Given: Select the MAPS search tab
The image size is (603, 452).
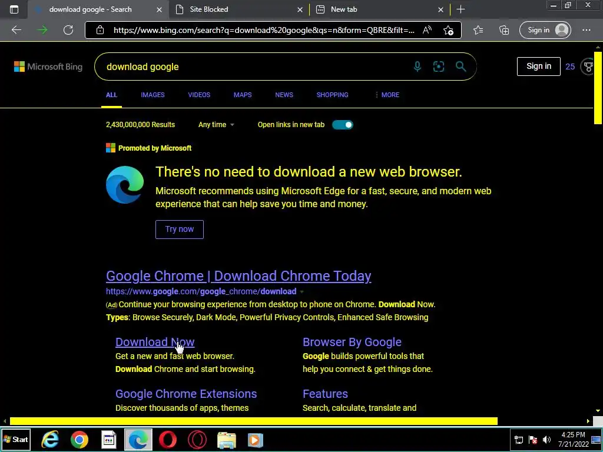Looking at the screenshot, I should (x=243, y=95).
